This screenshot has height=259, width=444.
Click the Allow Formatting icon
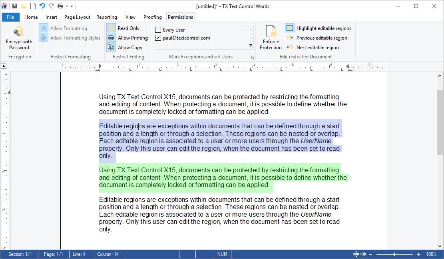[x=44, y=28]
